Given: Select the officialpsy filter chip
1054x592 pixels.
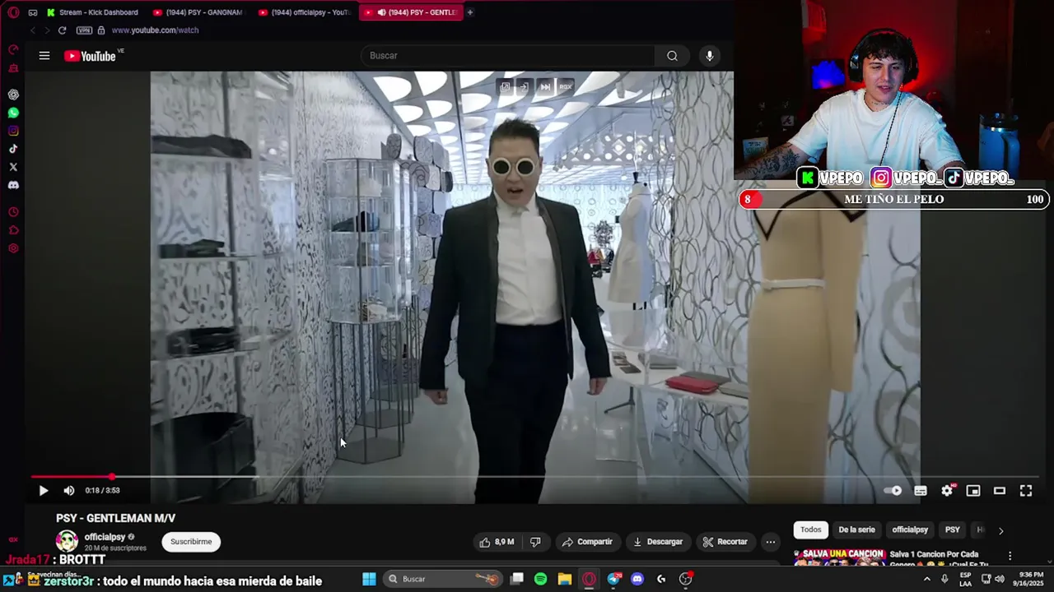Looking at the screenshot, I should pos(910,530).
